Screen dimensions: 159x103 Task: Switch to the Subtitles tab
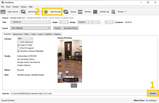tap(48, 34)
